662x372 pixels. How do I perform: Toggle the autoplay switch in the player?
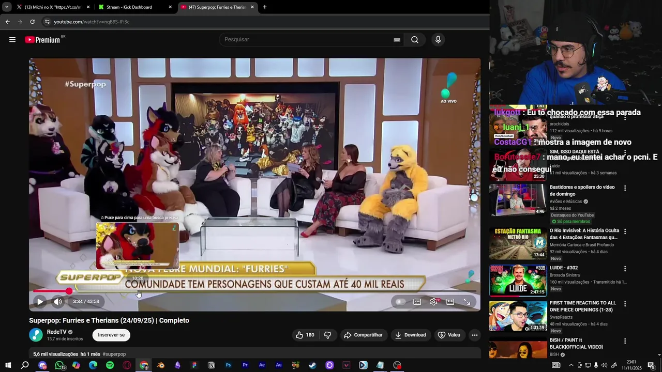point(400,302)
